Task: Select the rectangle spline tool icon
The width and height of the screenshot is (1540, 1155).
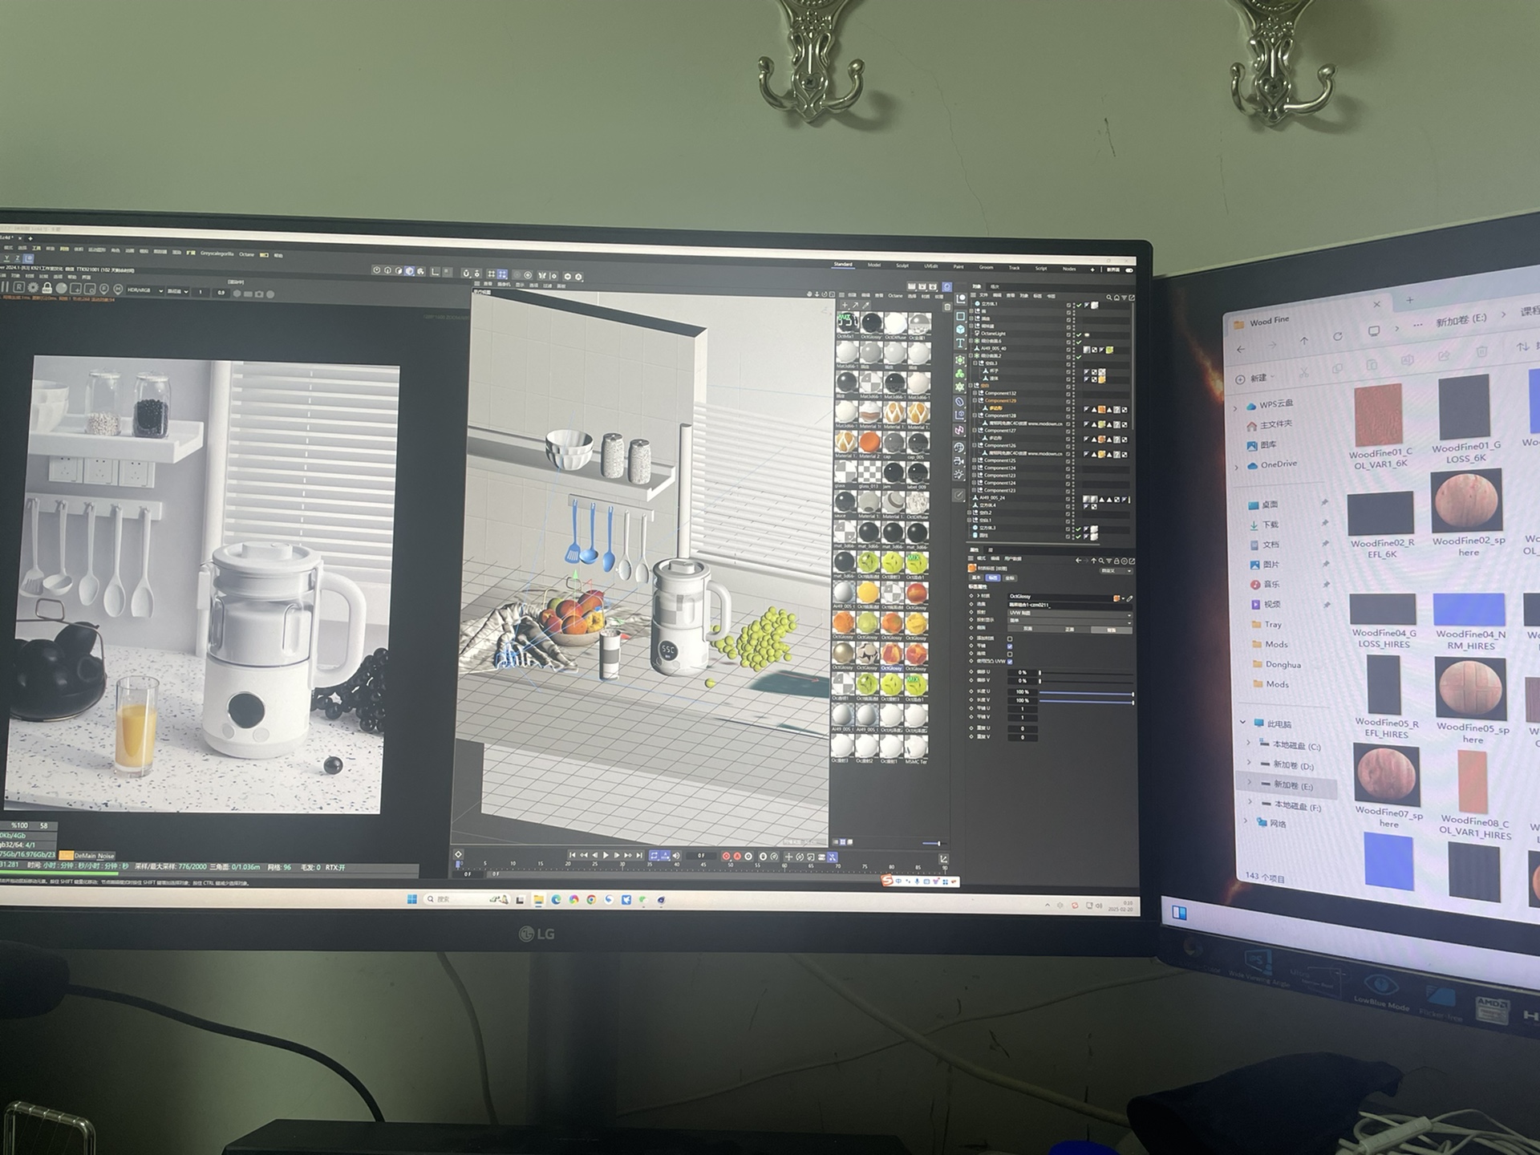Action: (x=960, y=316)
